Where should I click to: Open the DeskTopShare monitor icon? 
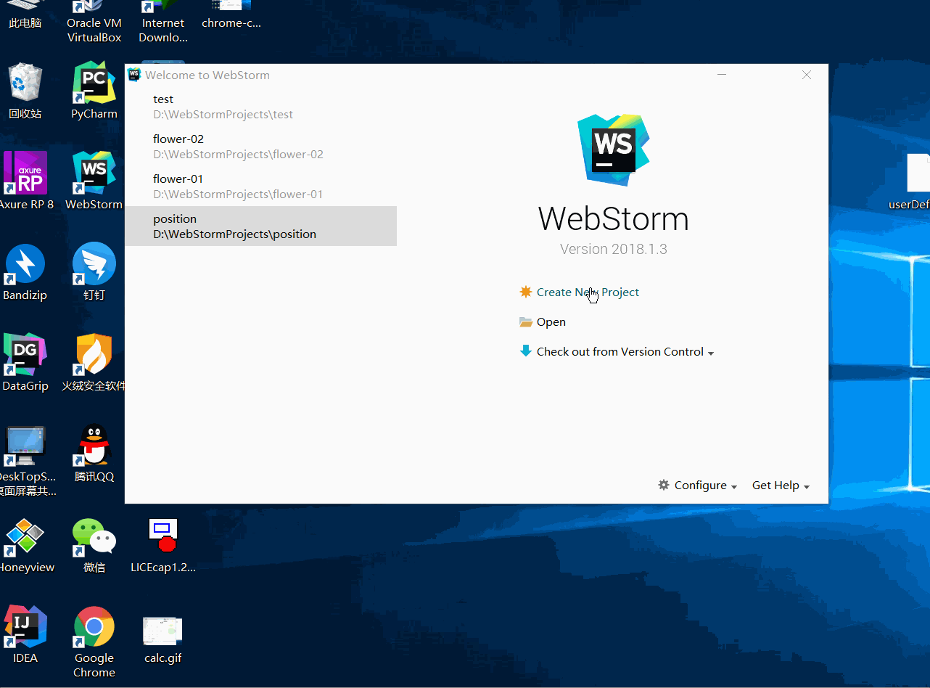(25, 460)
